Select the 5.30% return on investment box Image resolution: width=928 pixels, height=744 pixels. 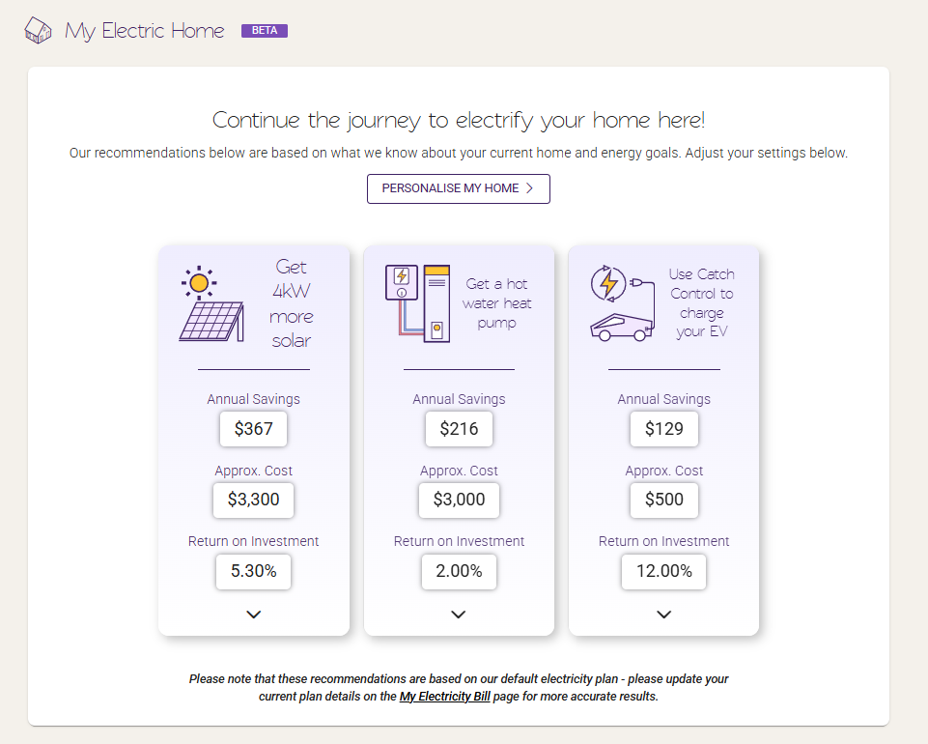point(253,572)
